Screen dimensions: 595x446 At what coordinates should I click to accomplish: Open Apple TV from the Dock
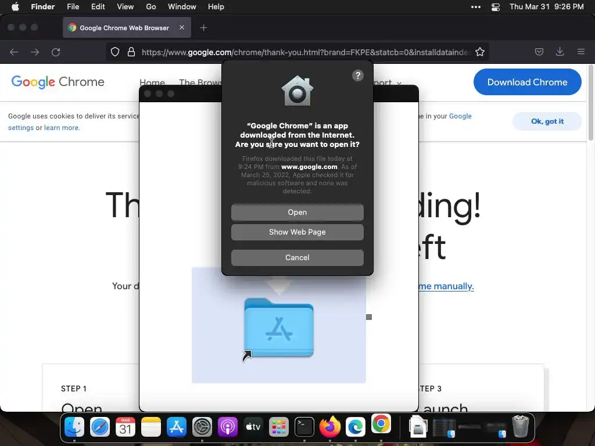pyautogui.click(x=253, y=427)
